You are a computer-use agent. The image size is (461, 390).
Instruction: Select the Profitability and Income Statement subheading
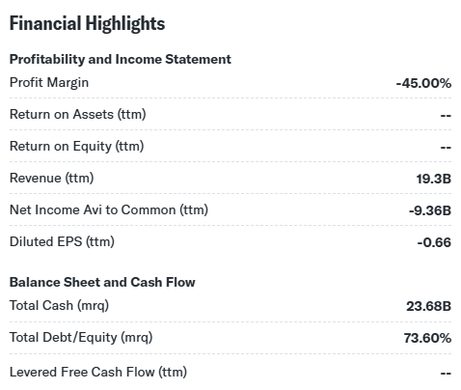click(x=121, y=60)
